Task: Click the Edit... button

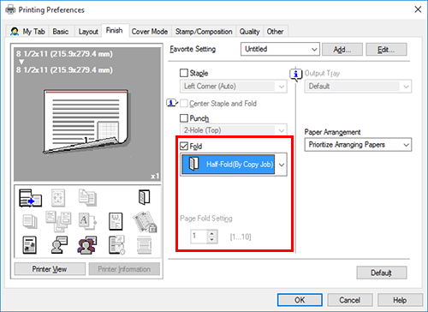Action: coord(386,50)
